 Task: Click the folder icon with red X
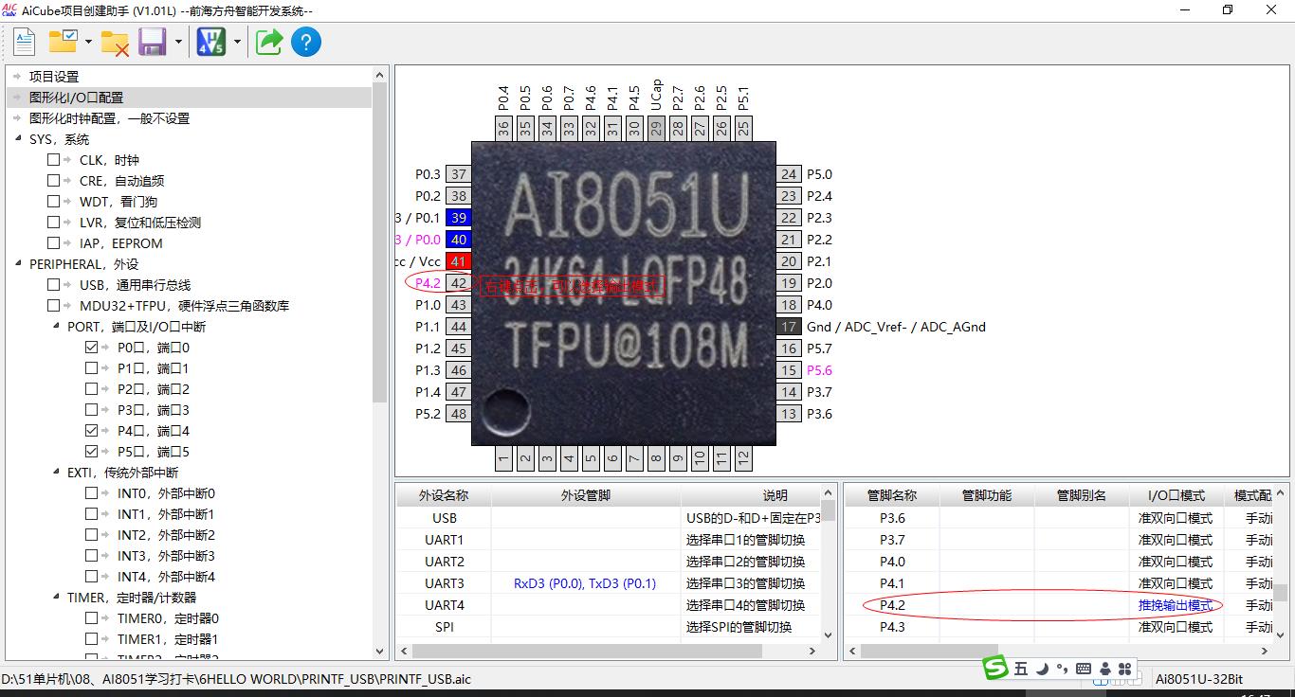tap(115, 42)
